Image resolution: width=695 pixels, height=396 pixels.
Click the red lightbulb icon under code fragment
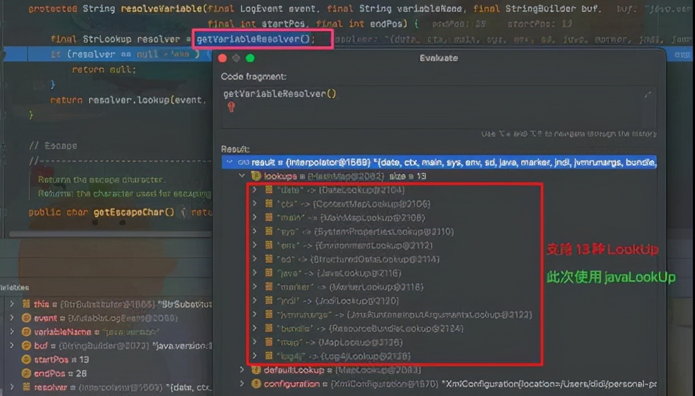(x=231, y=107)
